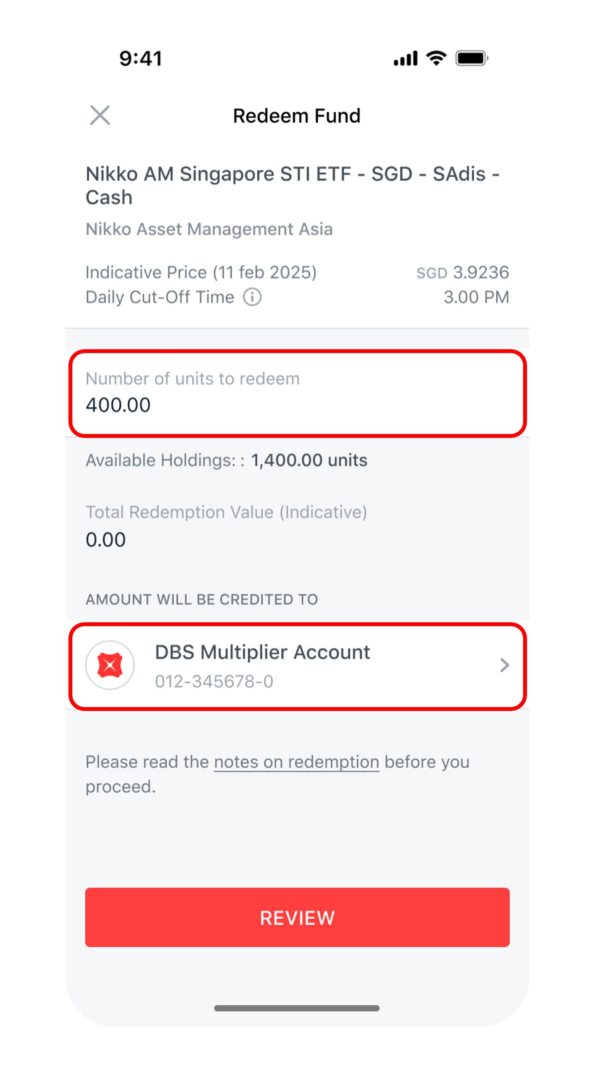Tap account number 012-345678-0
Viewport: 595px width, 1071px height.
click(214, 682)
